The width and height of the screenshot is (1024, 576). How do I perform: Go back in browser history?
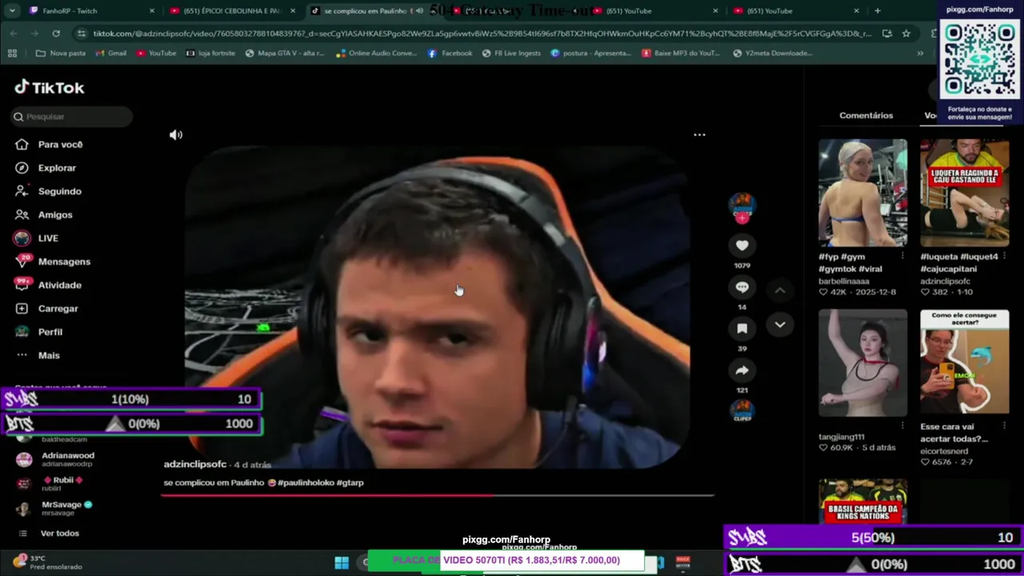[x=14, y=34]
